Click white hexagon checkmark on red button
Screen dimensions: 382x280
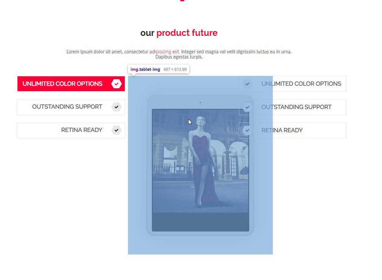pos(116,84)
